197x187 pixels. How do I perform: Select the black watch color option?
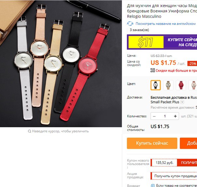(x=156, y=85)
